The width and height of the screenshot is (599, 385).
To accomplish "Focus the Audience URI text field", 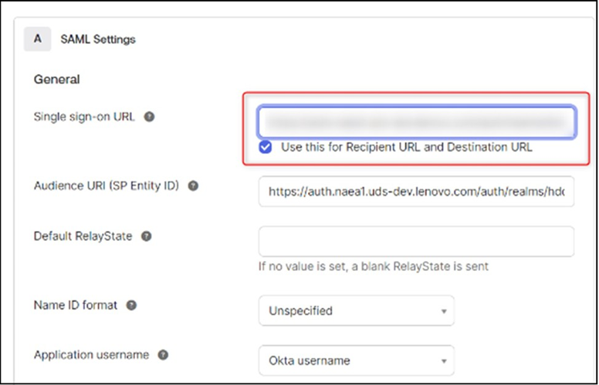I will (417, 191).
